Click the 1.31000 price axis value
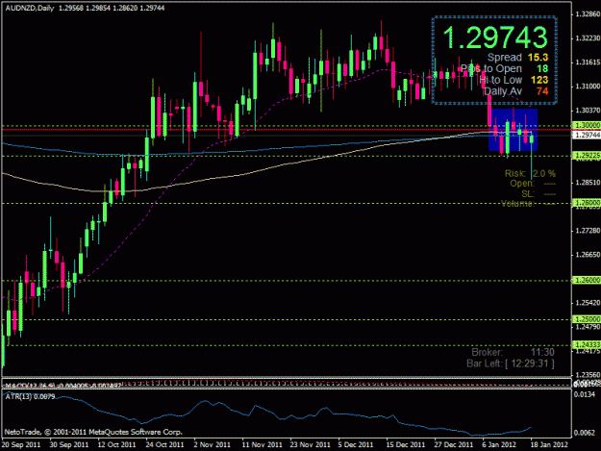Image resolution: width=601 pixels, height=451 pixels. (588, 87)
